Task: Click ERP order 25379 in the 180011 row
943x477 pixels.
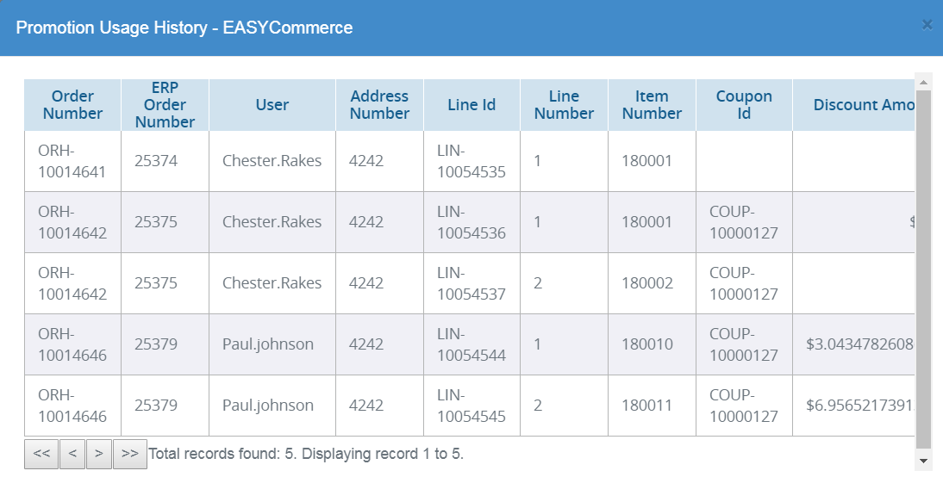Action: click(x=156, y=406)
